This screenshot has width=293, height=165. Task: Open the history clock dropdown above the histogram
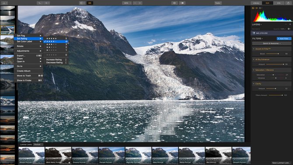coord(261,8)
